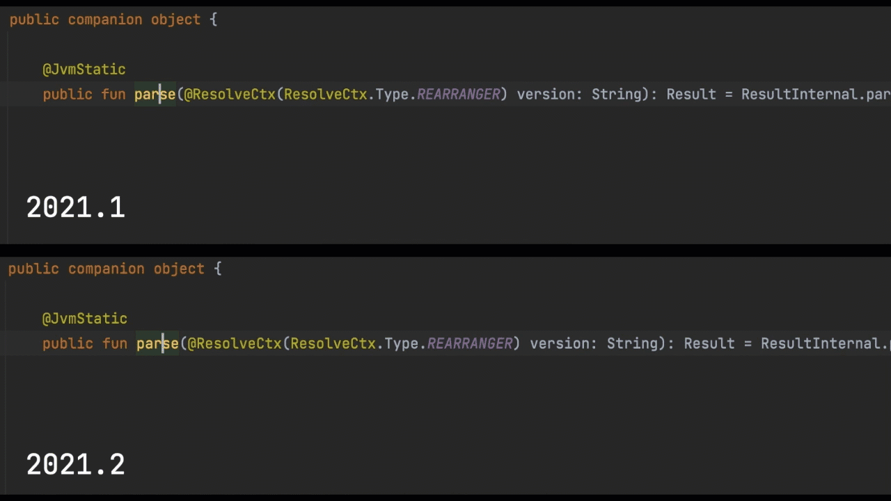Click the parse function name in 2021.2 editor

point(158,344)
